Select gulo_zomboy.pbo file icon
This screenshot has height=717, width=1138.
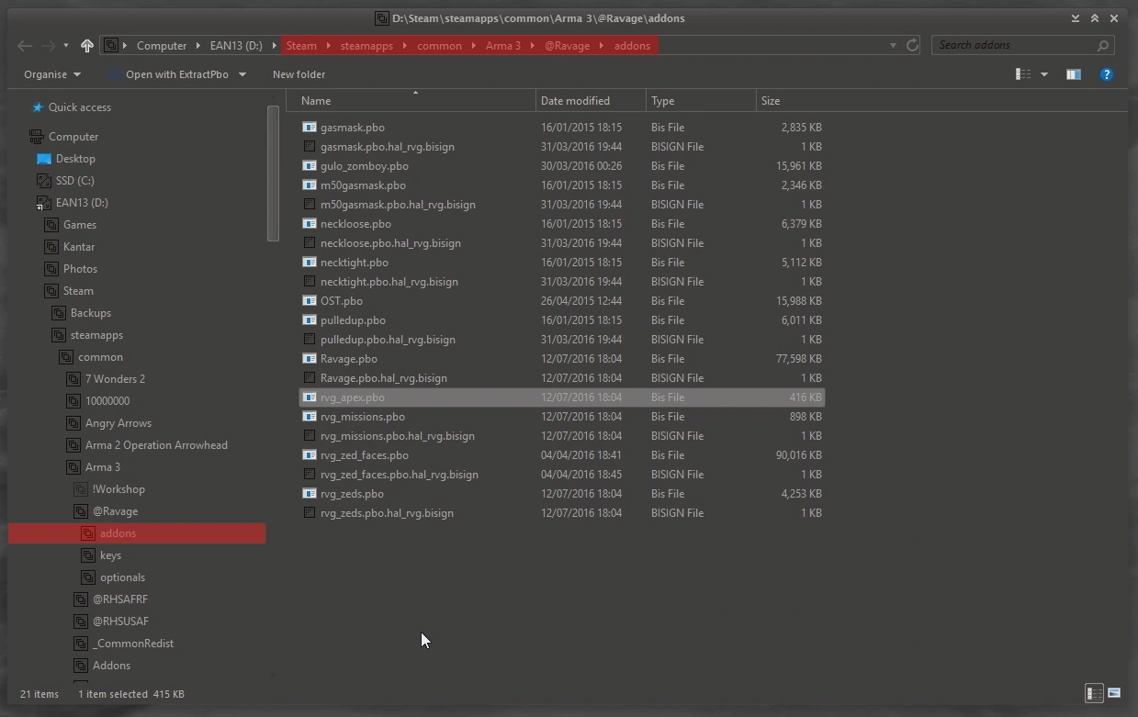click(x=310, y=166)
